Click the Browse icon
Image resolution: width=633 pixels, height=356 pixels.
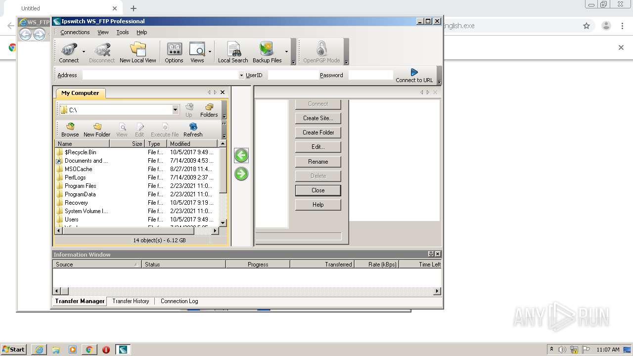point(70,130)
